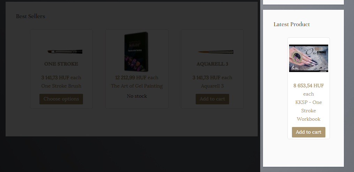Click the ONE STROKE product title

tap(61, 64)
